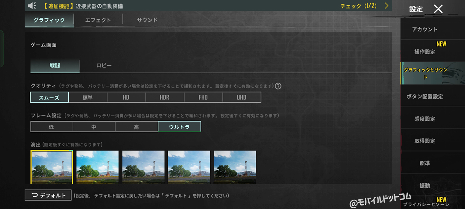Click the speaker announcement icon
This screenshot has width=465, height=209.
[x=32, y=6]
